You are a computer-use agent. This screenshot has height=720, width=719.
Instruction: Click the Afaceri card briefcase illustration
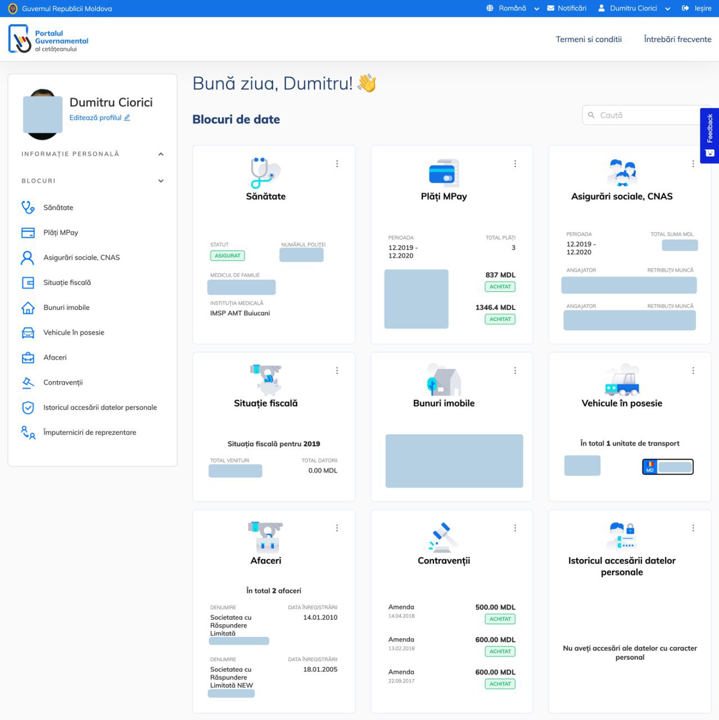point(265,537)
